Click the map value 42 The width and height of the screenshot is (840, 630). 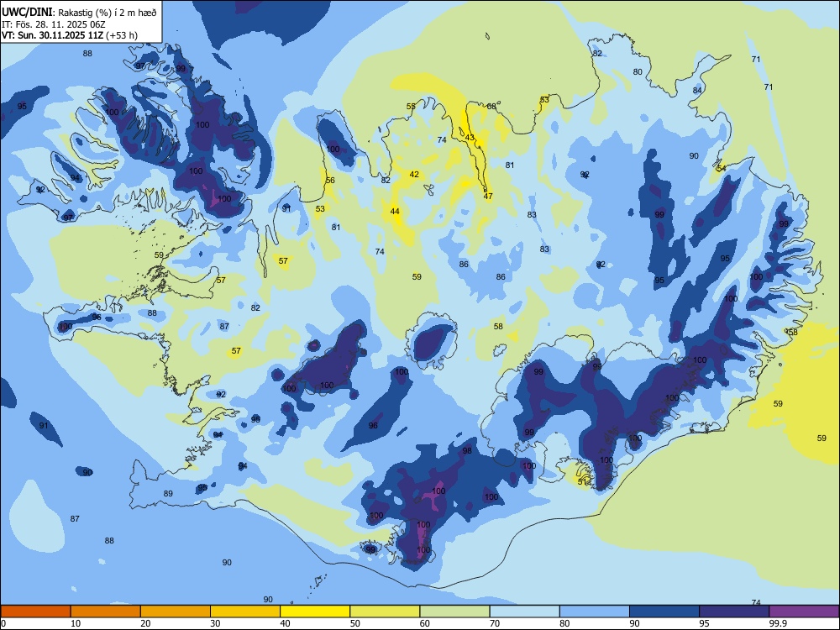coord(414,174)
